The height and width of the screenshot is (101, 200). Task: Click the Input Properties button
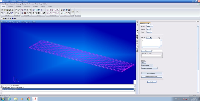152,73
